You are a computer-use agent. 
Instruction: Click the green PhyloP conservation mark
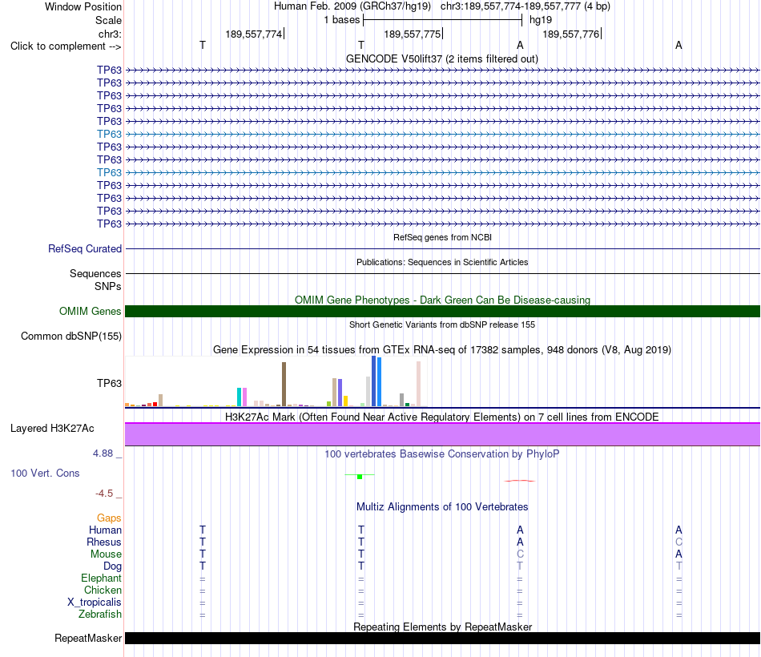(360, 477)
